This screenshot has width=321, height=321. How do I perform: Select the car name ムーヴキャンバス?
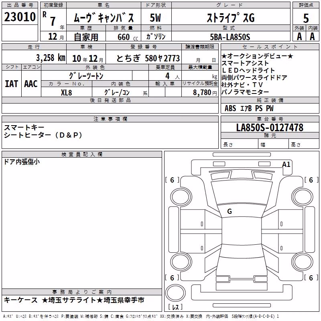pyautogui.click(x=104, y=18)
